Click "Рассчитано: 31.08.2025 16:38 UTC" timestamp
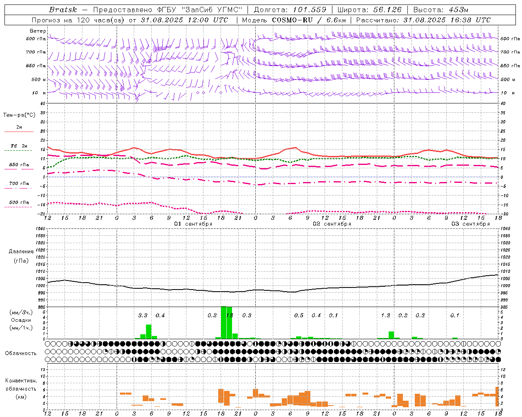The height and width of the screenshot is (417, 522). [x=423, y=20]
